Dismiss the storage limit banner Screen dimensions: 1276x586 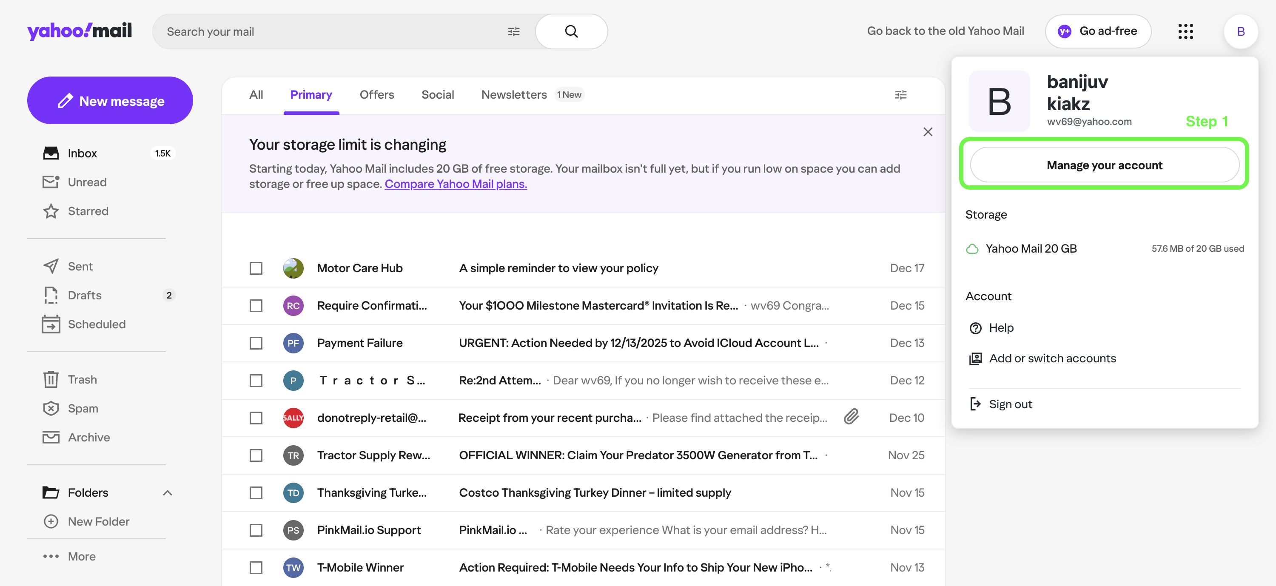tap(928, 132)
